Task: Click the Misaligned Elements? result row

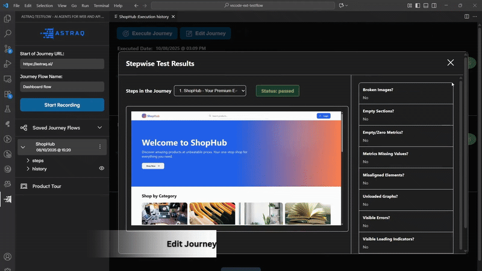Action: 405,179
